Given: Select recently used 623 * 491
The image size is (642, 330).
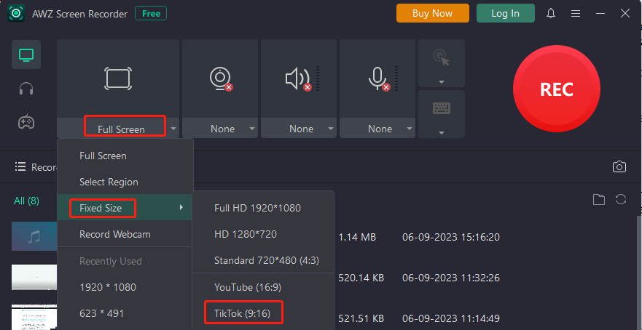Looking at the screenshot, I should pos(125,313).
